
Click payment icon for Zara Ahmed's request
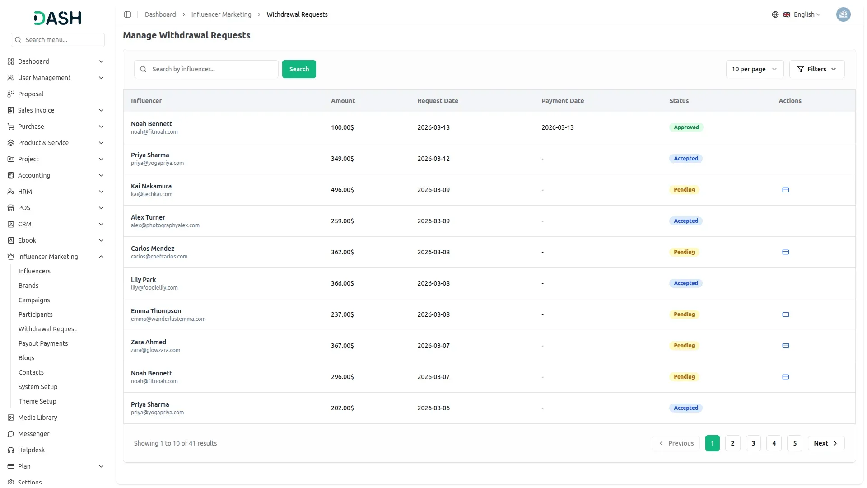coord(785,346)
